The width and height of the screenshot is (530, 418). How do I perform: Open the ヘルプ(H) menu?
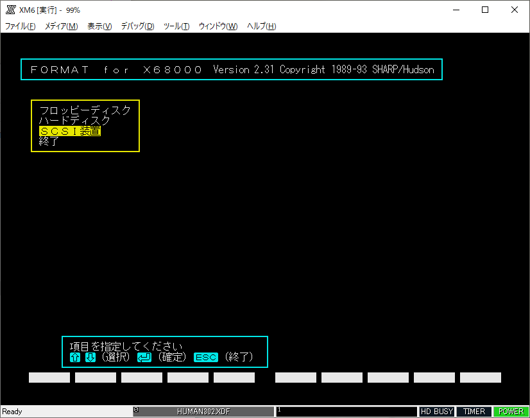(x=261, y=26)
